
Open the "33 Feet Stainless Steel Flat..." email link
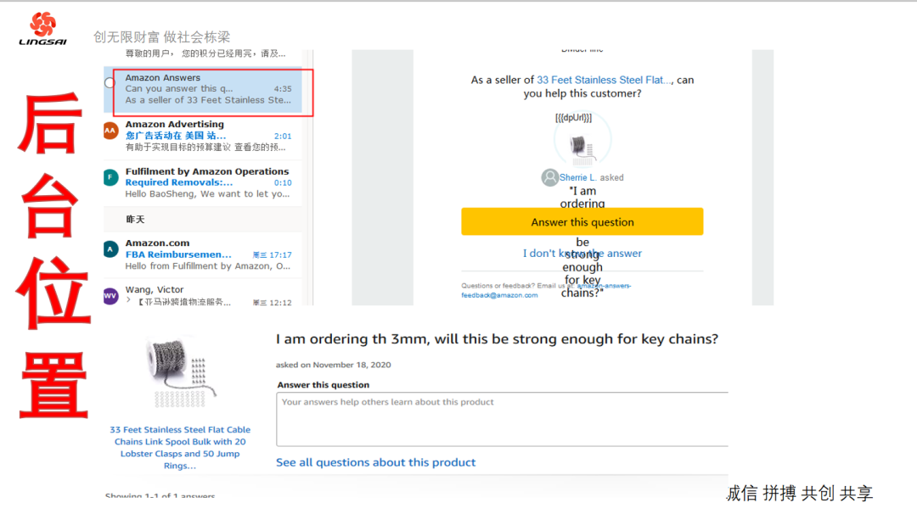pos(605,80)
